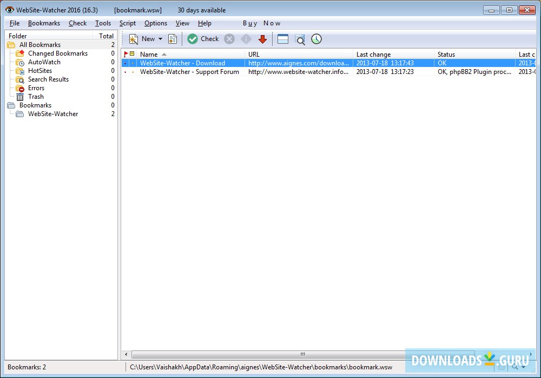
Task: Sort by the Status column header
Action: (x=475, y=54)
